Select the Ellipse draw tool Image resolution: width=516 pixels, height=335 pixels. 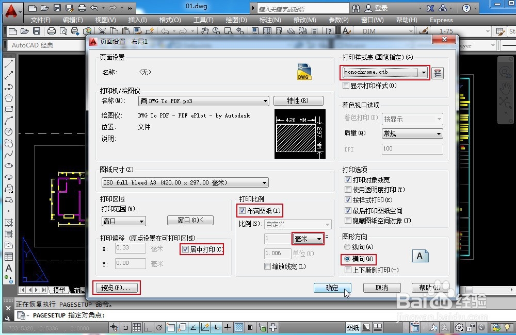[x=9, y=165]
